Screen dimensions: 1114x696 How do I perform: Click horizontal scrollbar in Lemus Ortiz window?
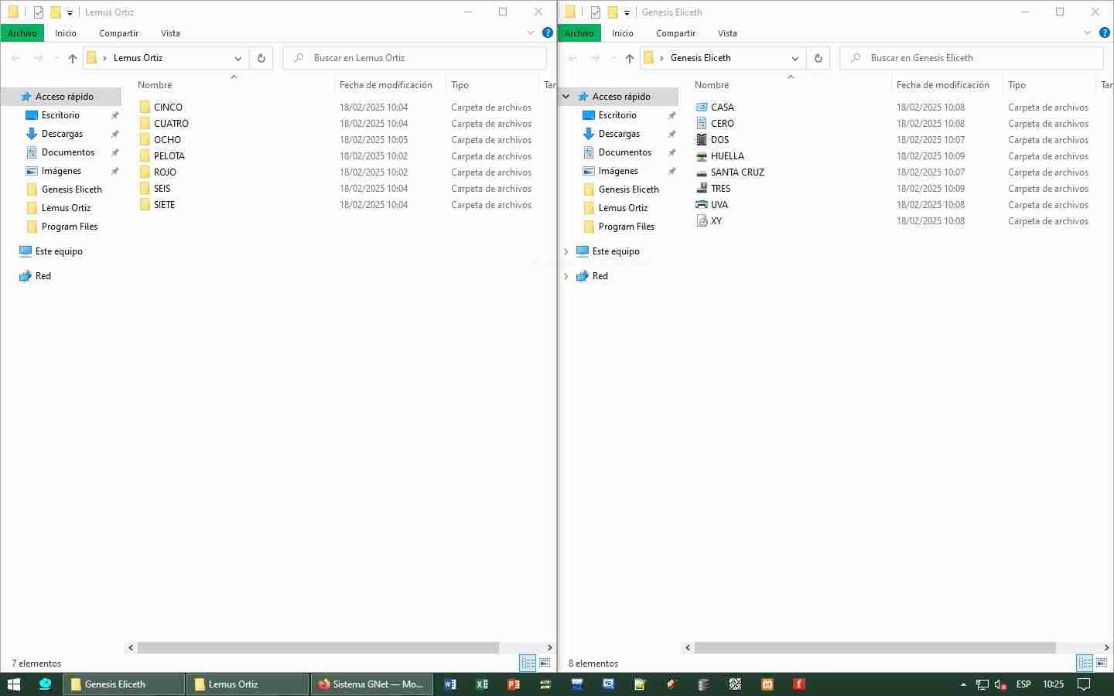[x=318, y=648]
